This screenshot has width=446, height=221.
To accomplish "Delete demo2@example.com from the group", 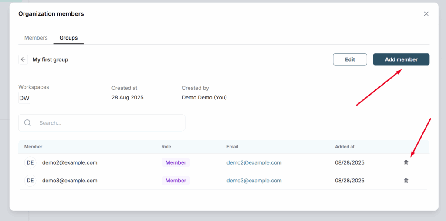I will click(x=406, y=162).
